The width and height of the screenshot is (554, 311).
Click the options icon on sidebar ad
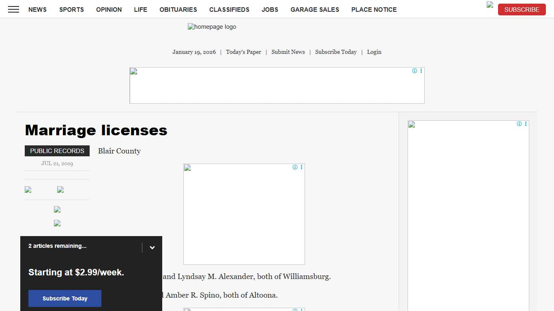pos(526,124)
